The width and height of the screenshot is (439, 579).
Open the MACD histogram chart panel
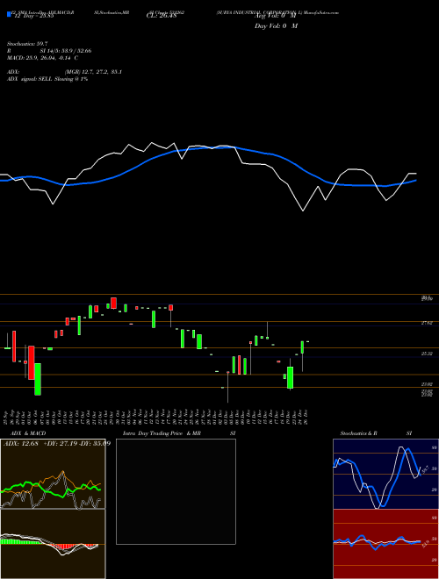pos(53,544)
